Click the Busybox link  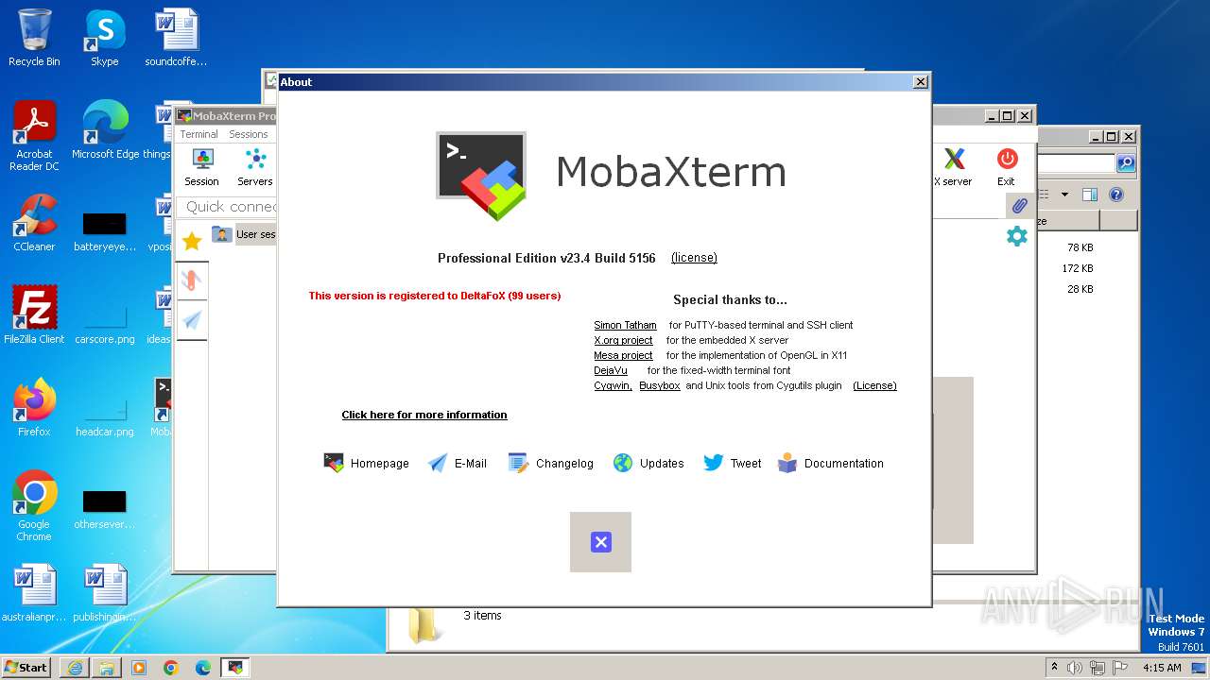[660, 385]
